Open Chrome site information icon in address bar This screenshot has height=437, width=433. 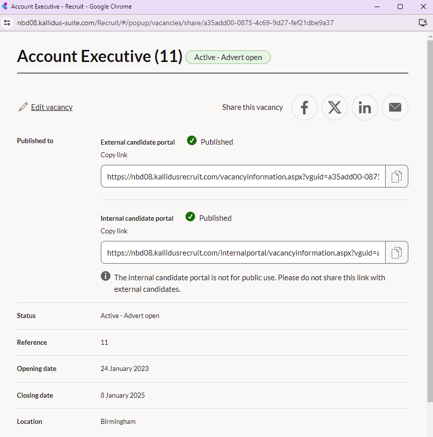click(7, 23)
